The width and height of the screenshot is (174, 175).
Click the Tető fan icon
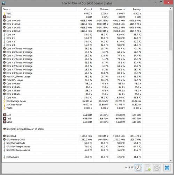point(5,119)
